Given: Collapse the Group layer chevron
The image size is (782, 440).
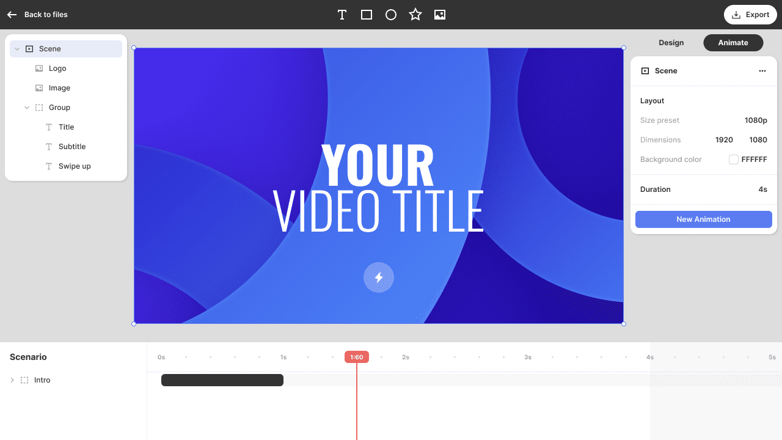Looking at the screenshot, I should [27, 108].
